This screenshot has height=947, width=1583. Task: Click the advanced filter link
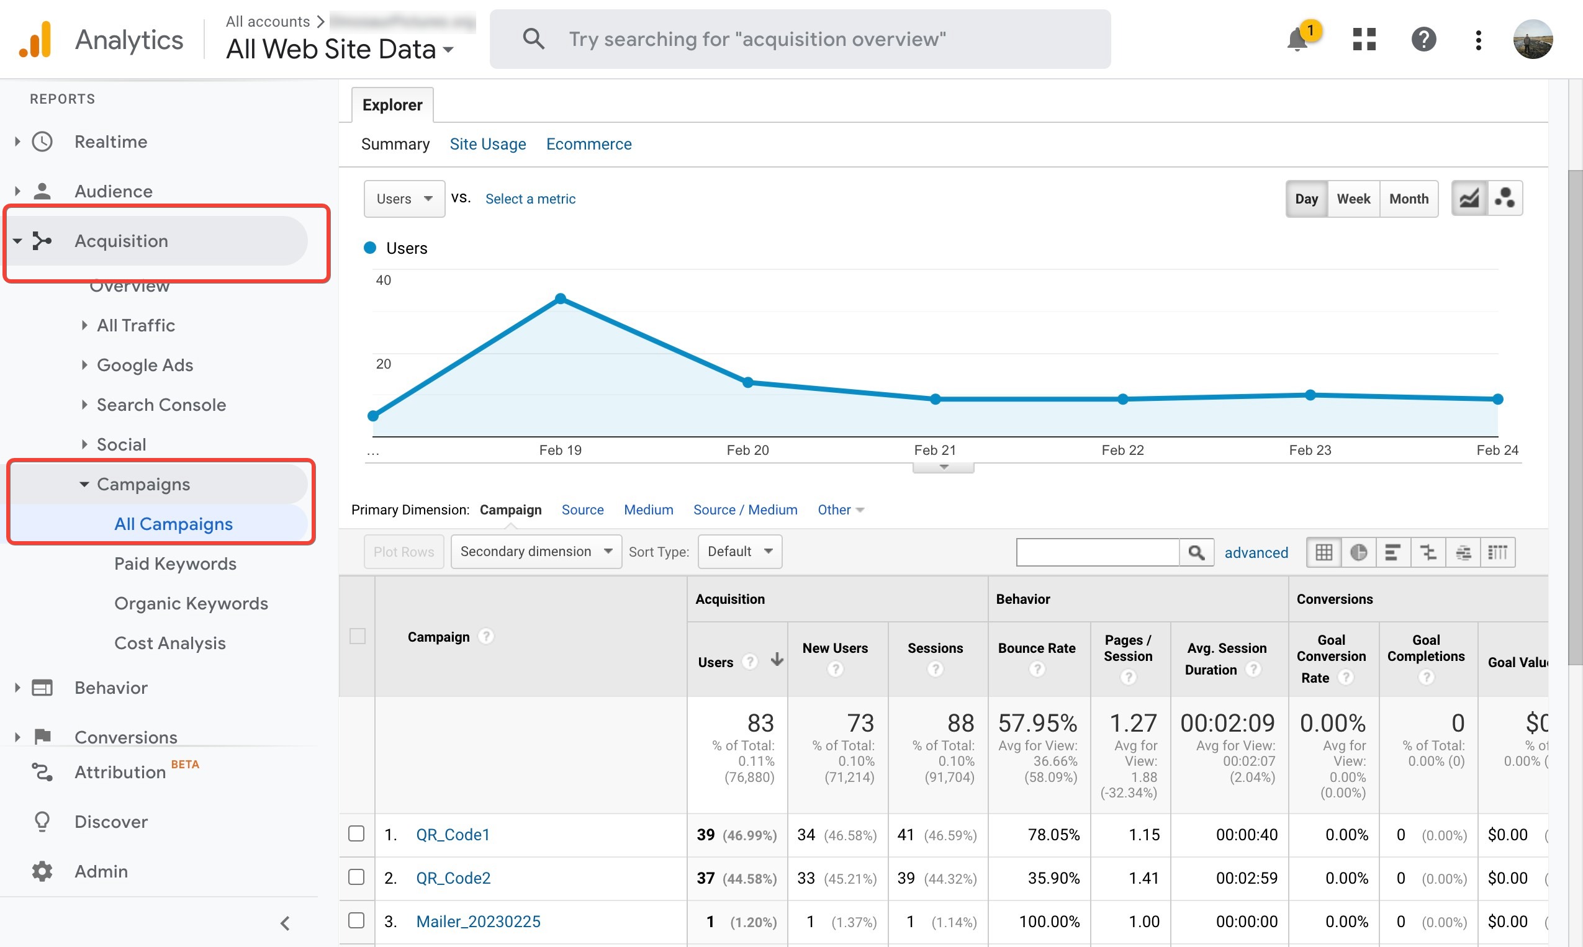click(1256, 553)
